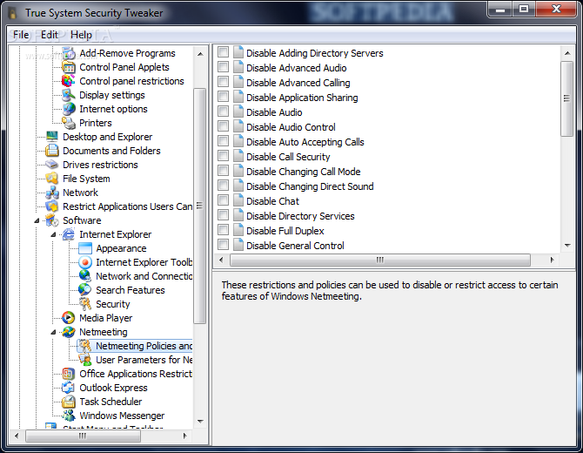
Task: Click the Network and Connection icon
Action: point(85,276)
